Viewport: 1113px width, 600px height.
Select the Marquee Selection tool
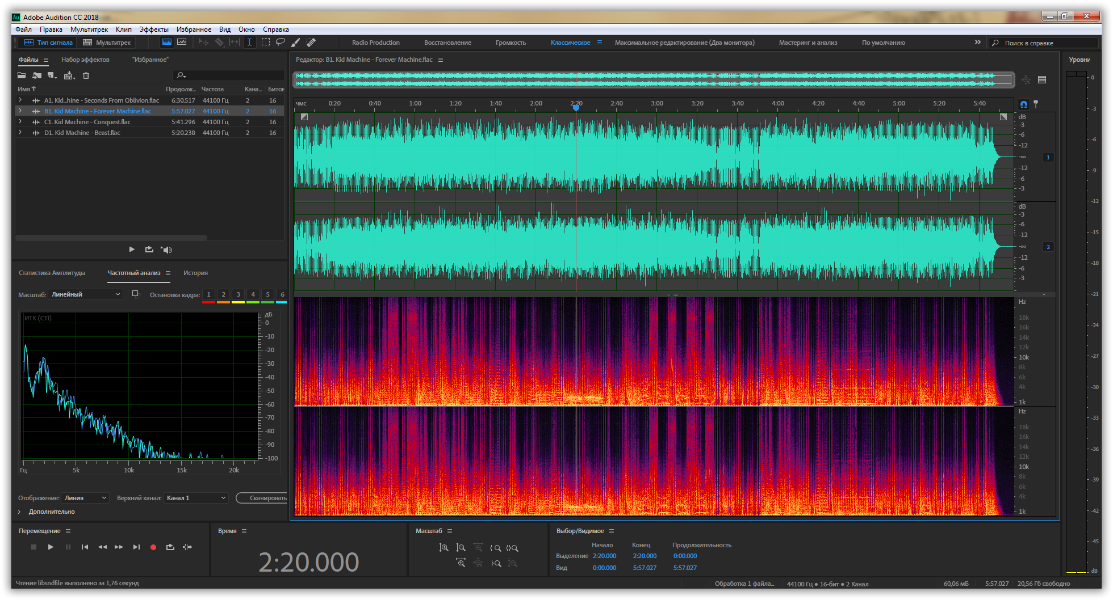(x=265, y=43)
